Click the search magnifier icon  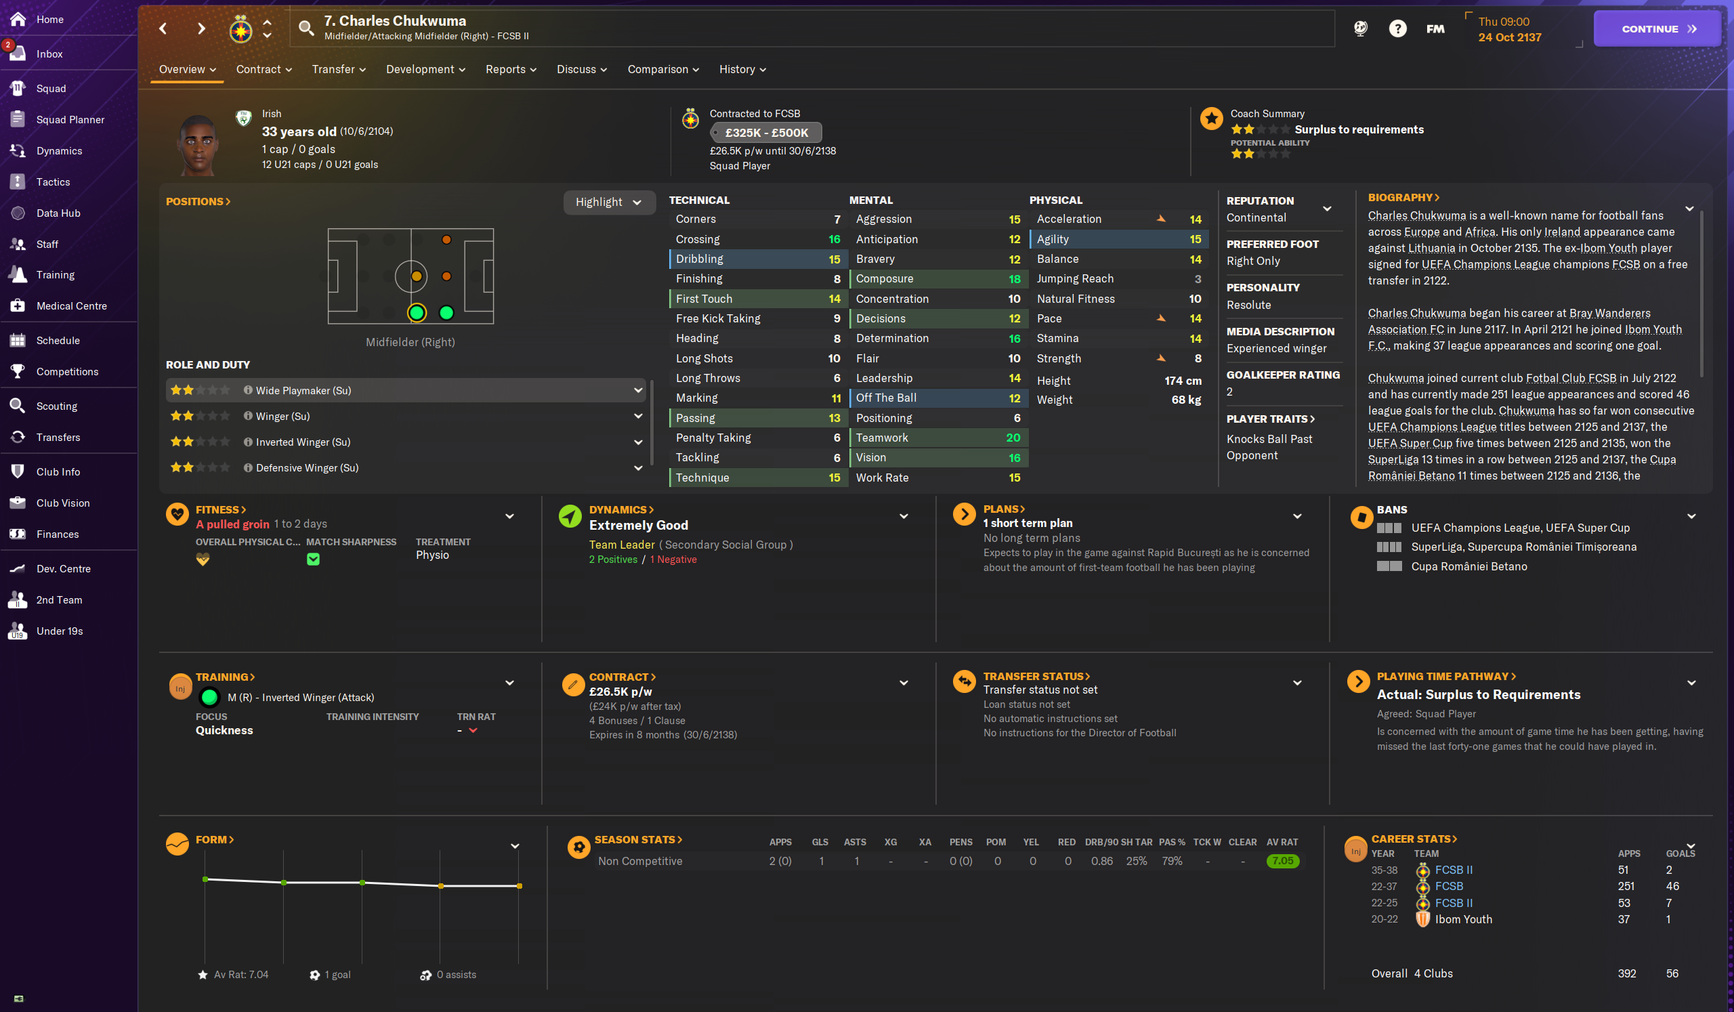(x=306, y=28)
